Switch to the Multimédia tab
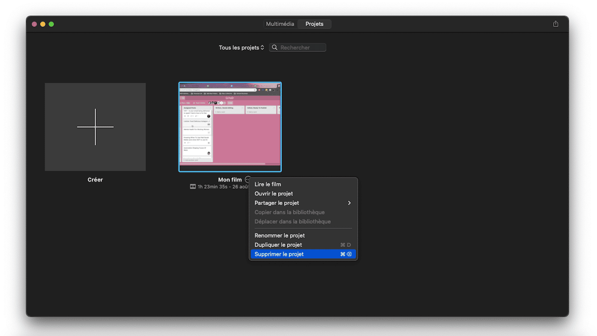This screenshot has height=336, width=597. tap(280, 24)
